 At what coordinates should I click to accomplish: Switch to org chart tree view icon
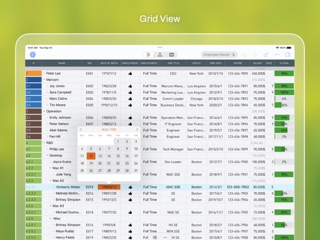coord(160,54)
